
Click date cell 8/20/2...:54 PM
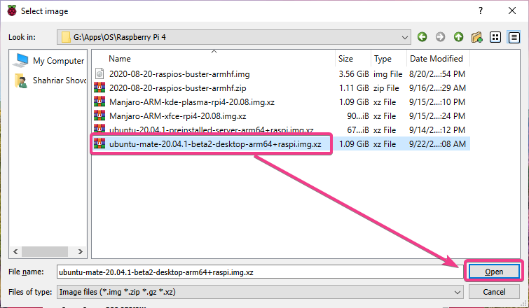tap(437, 74)
